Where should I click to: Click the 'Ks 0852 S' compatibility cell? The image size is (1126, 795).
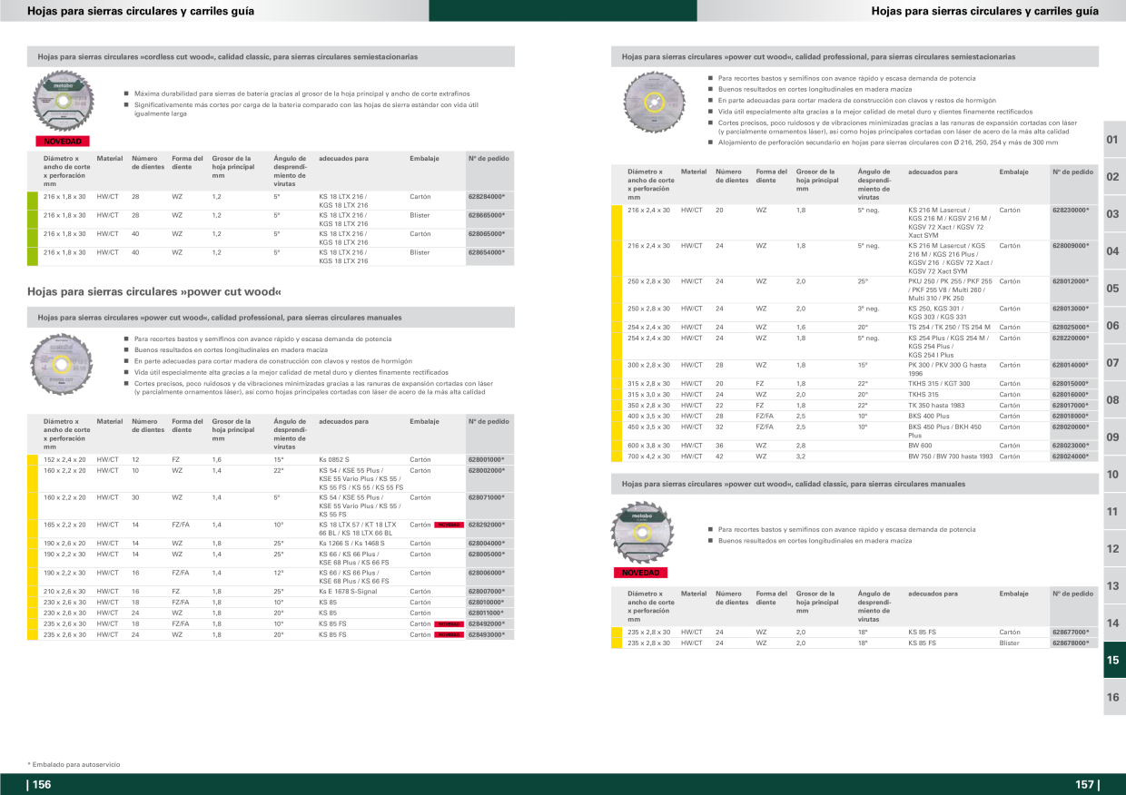coord(334,460)
